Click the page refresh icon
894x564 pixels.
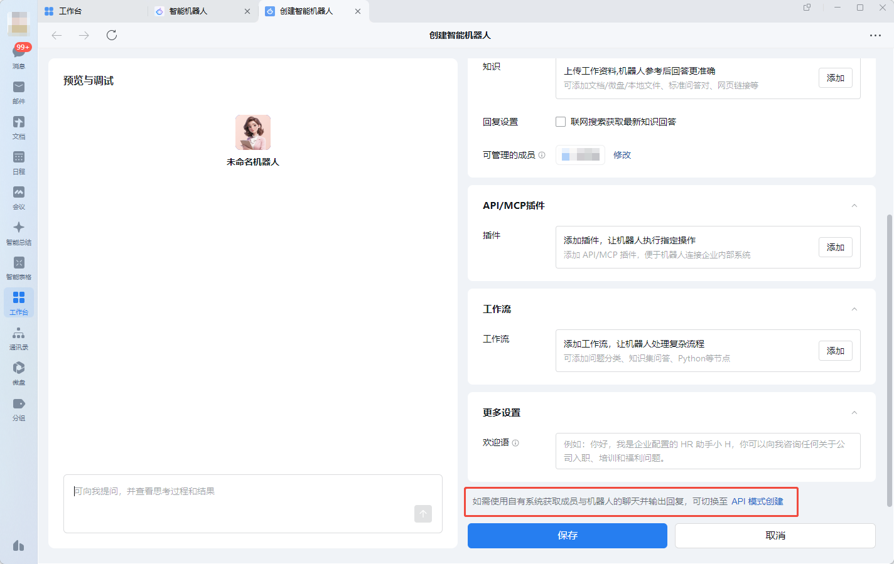(112, 35)
